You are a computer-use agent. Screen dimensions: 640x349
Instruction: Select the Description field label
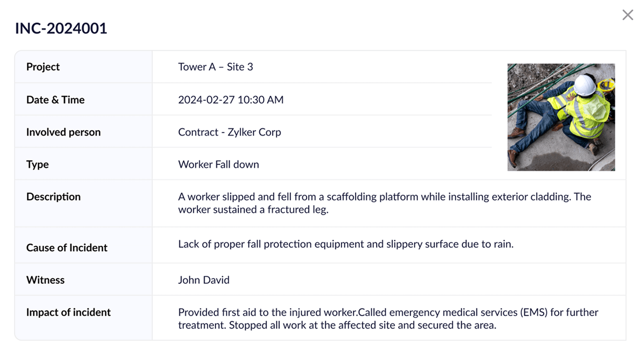[x=54, y=197]
